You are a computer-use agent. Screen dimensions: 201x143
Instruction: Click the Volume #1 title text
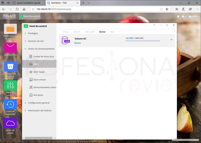click(x=80, y=39)
